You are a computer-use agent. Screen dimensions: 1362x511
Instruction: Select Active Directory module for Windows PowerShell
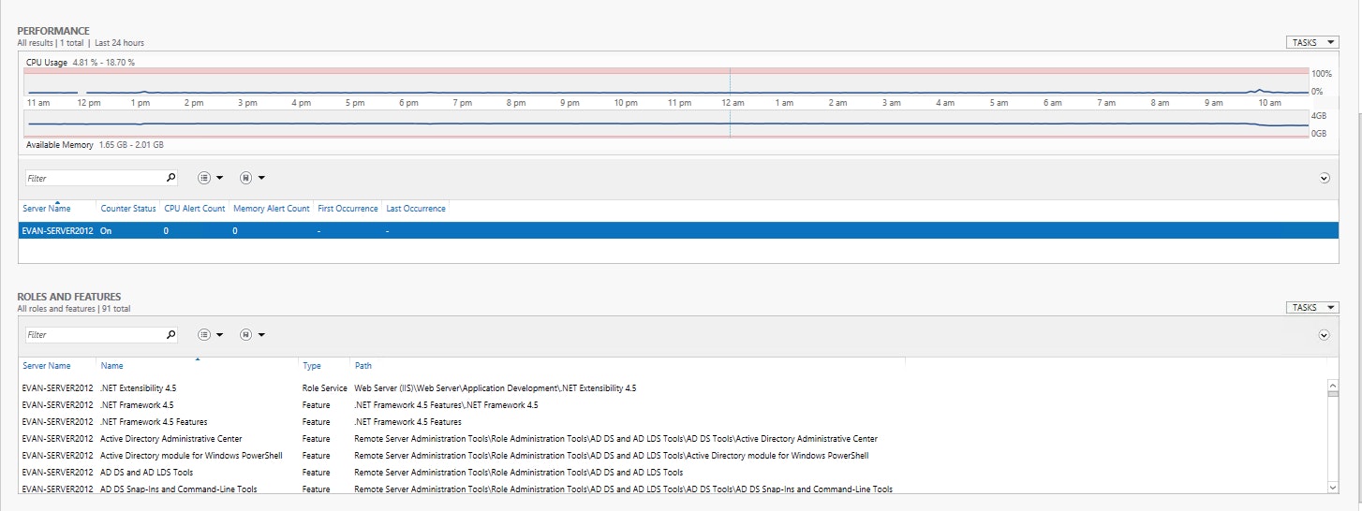(671, 455)
